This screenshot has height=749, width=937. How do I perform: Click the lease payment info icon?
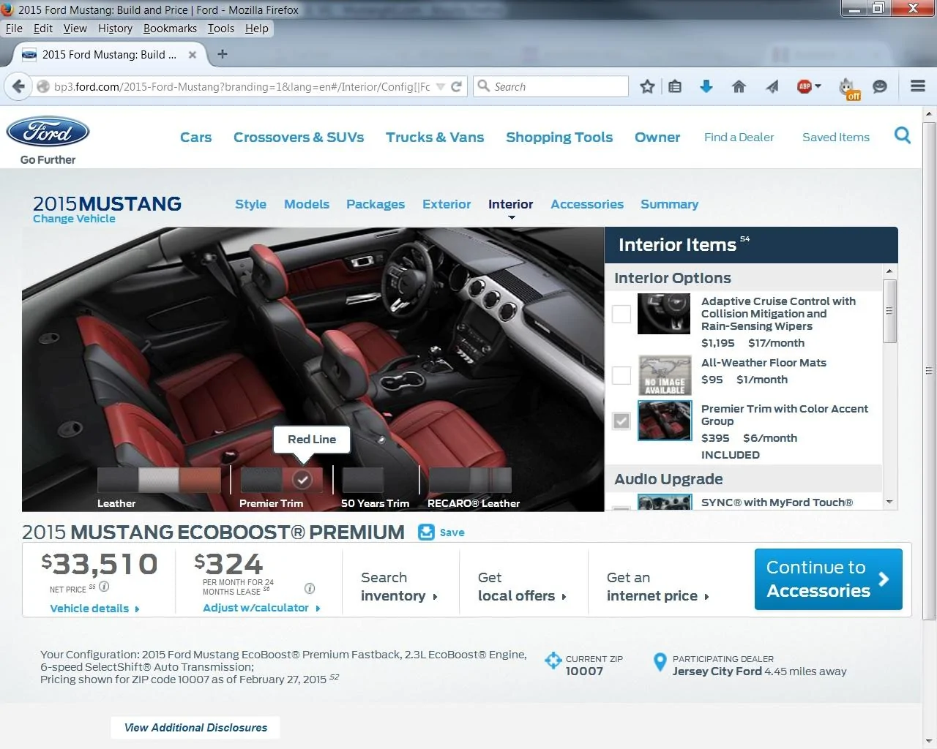tap(310, 588)
